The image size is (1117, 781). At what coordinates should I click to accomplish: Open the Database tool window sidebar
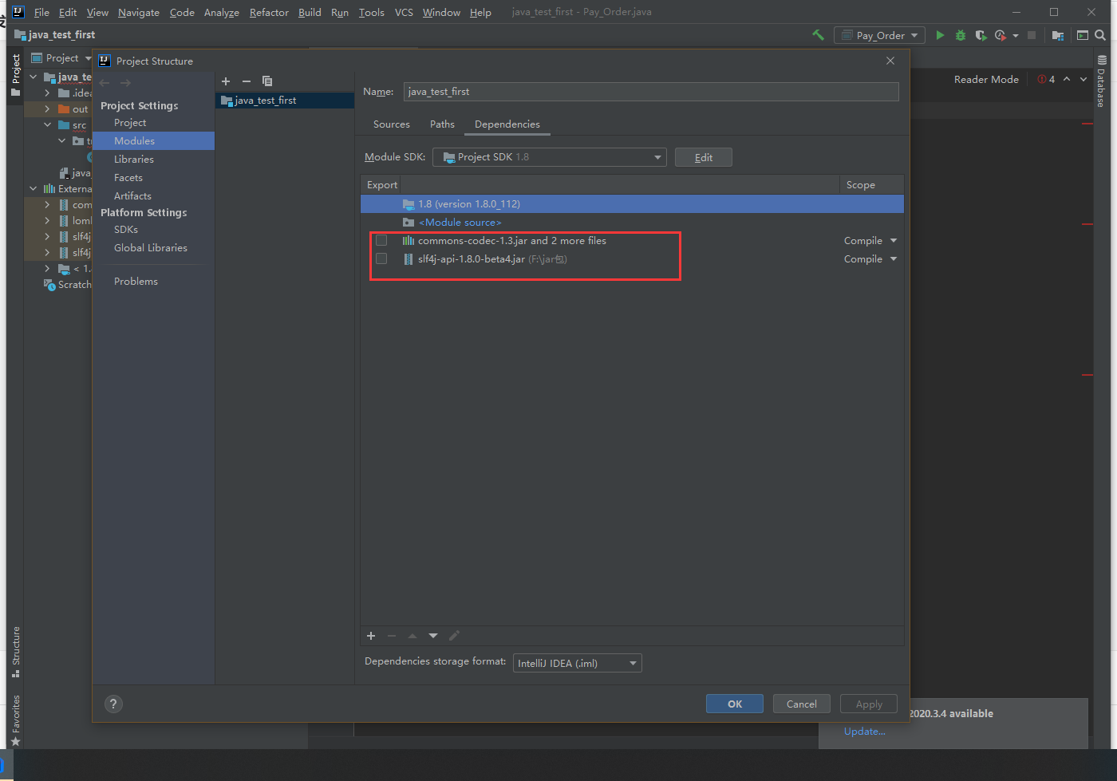[1101, 81]
